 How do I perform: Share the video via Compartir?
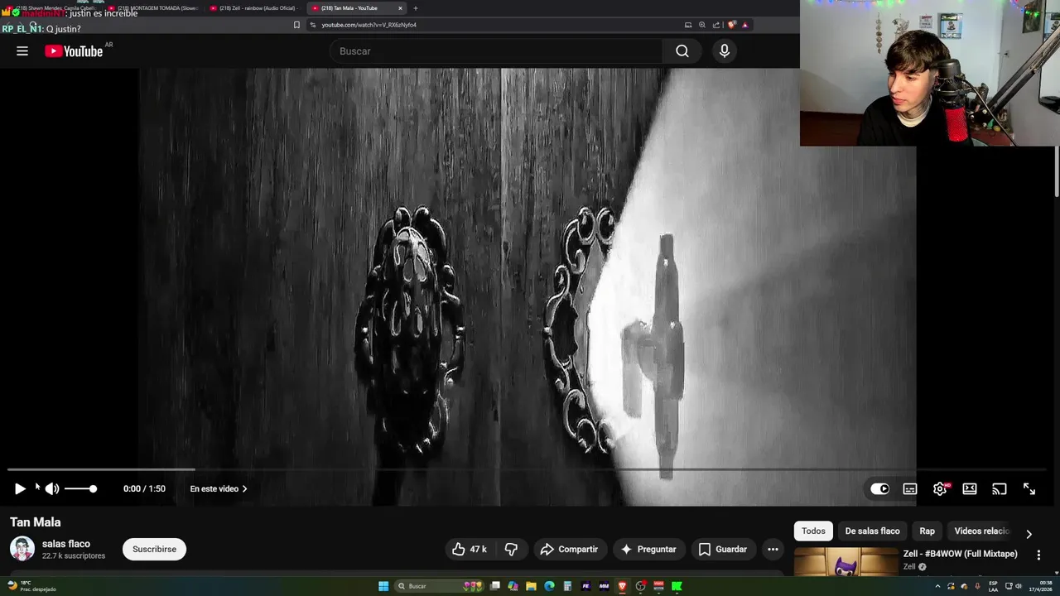point(569,549)
